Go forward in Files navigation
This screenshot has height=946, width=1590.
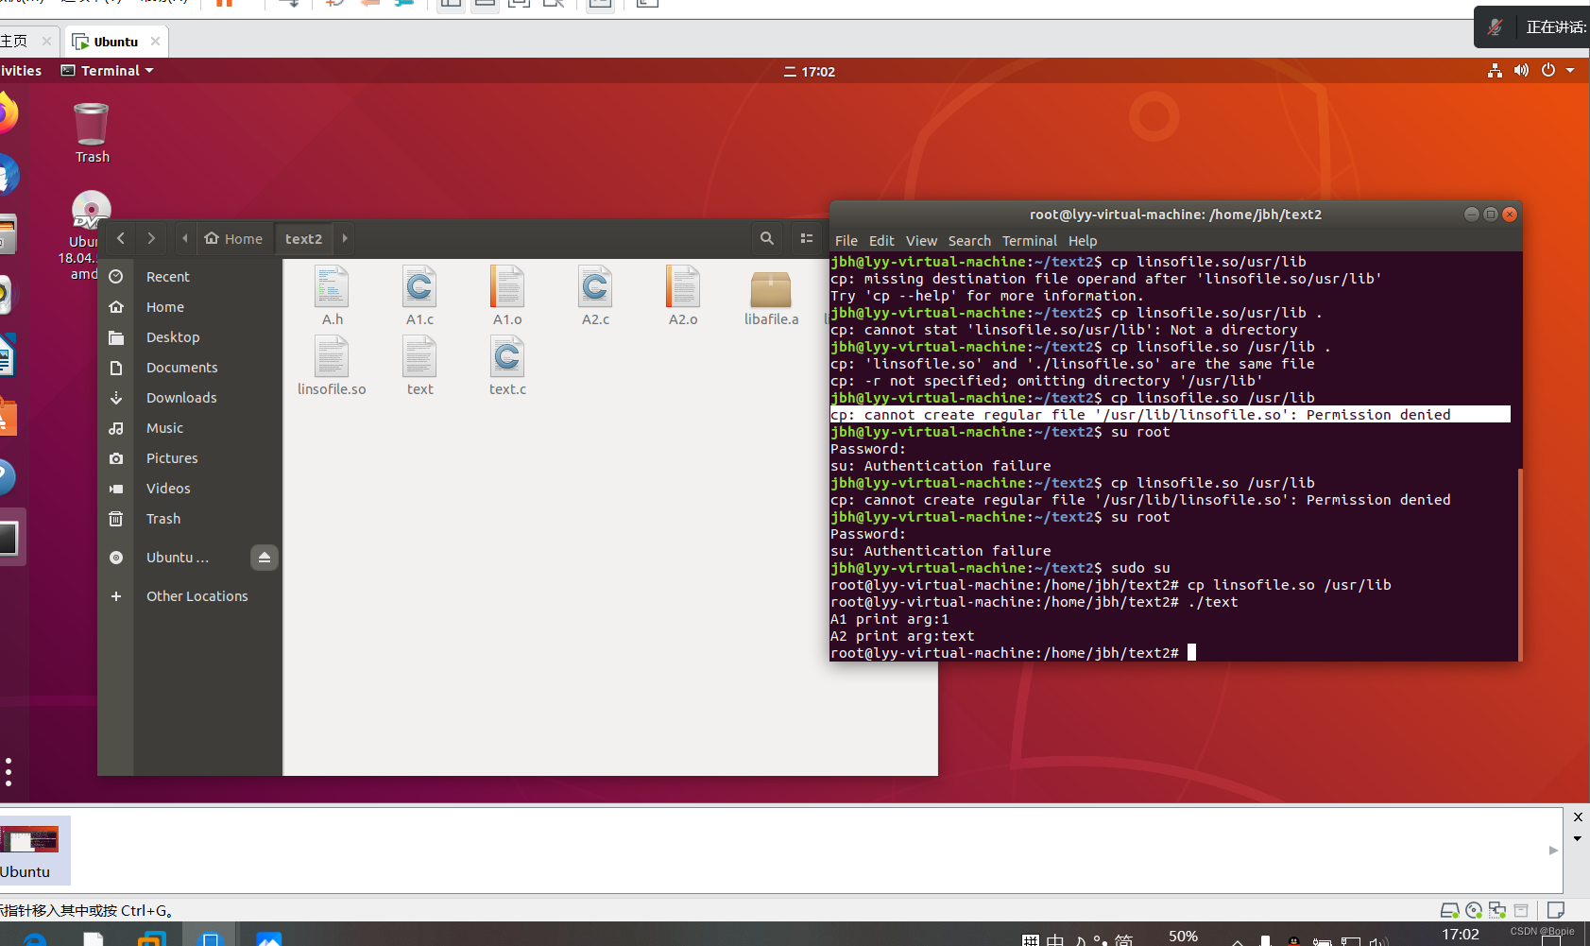[x=151, y=238]
